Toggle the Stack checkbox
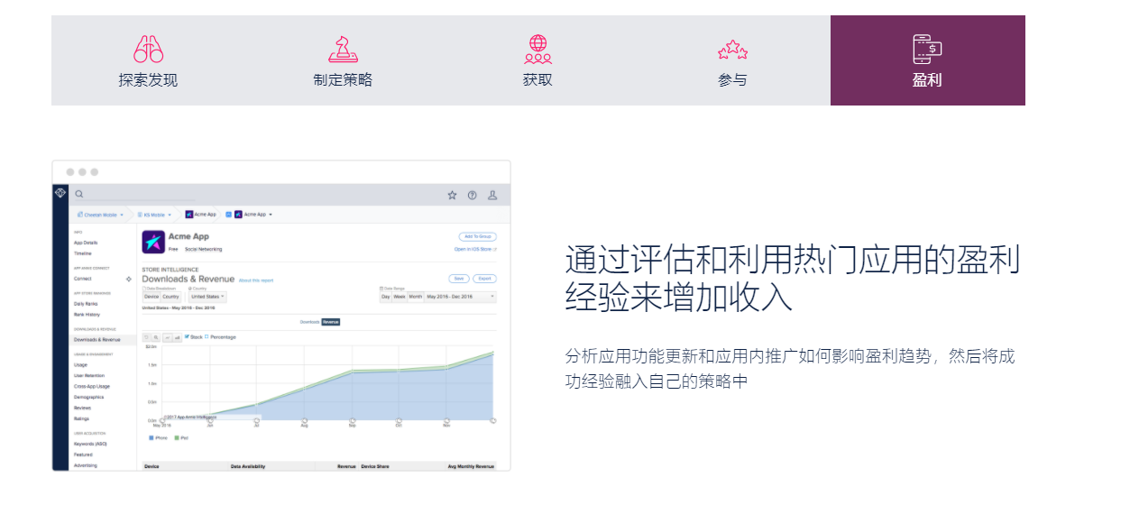1130x505 pixels. [187, 336]
